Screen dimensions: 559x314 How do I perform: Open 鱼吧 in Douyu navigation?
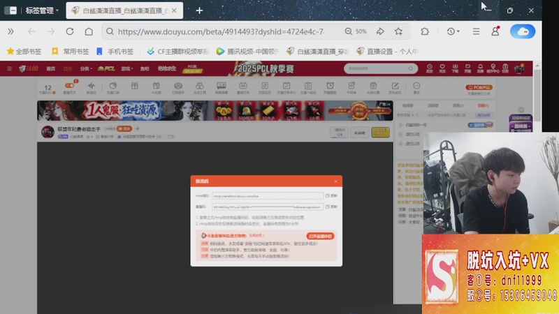[145, 68]
